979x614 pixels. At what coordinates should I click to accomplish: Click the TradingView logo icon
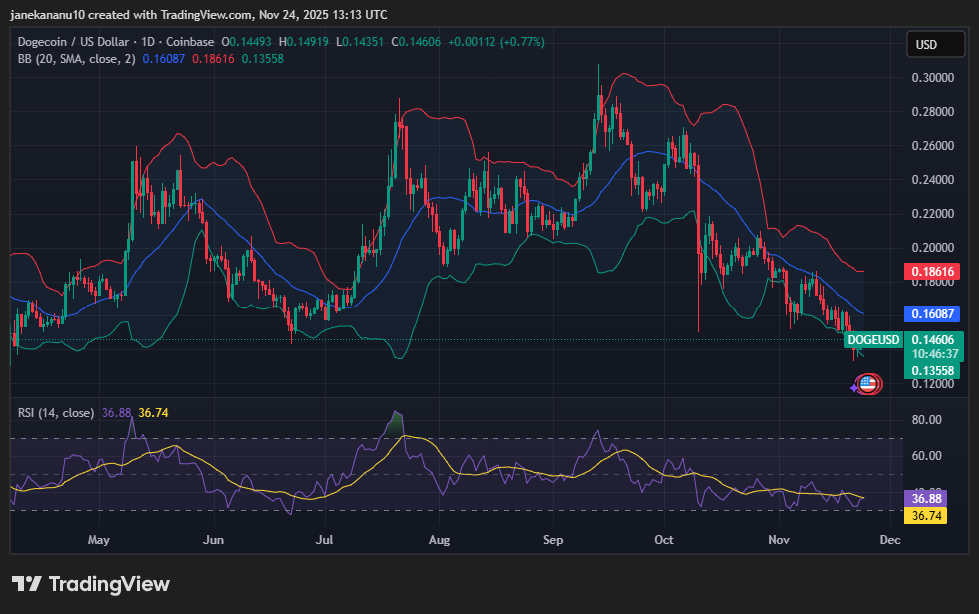coord(26,584)
